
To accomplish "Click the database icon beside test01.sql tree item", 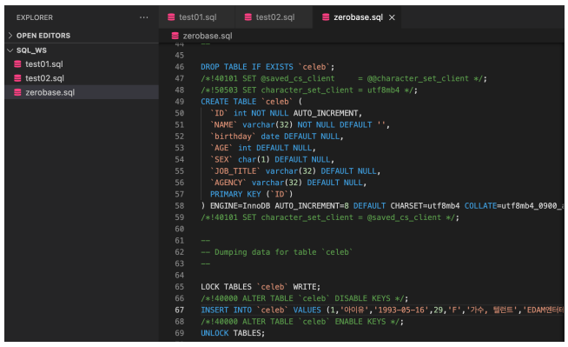I will [x=17, y=64].
